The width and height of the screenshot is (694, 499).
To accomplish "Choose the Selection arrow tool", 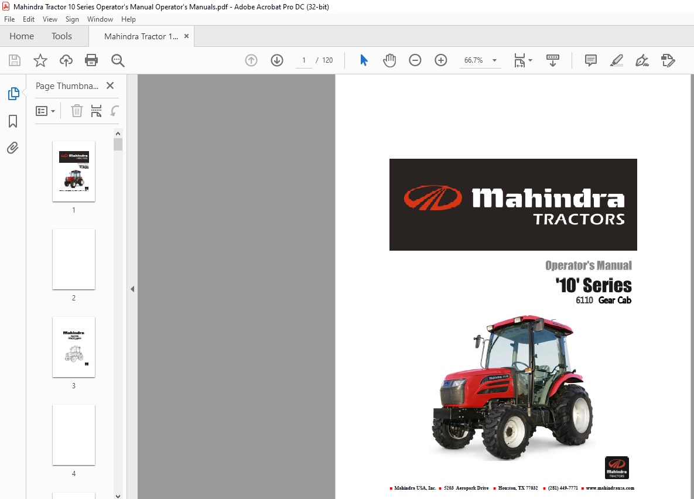I will (x=364, y=60).
